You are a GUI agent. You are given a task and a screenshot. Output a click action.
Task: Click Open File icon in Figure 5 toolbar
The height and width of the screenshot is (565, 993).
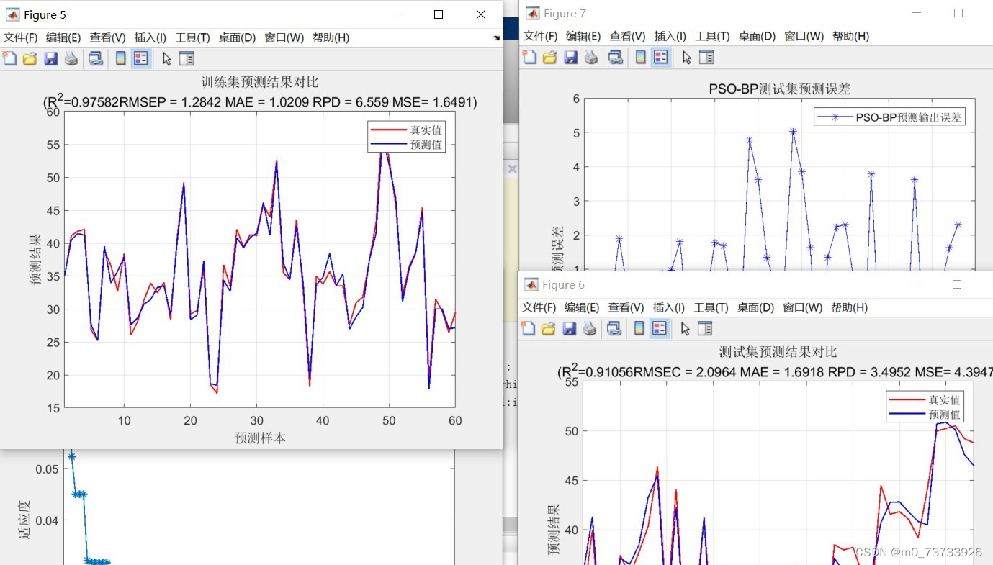(x=30, y=58)
